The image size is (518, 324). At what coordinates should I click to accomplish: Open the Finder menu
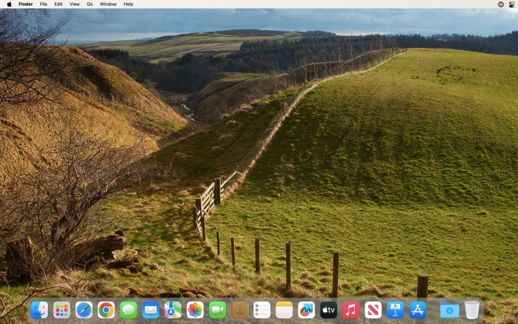coord(25,4)
